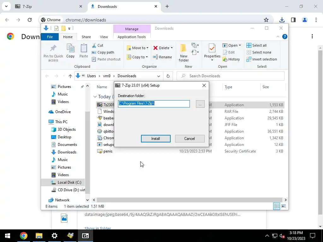This screenshot has height=242, width=323.
Task: Open destination folder browse button
Action: [x=200, y=104]
